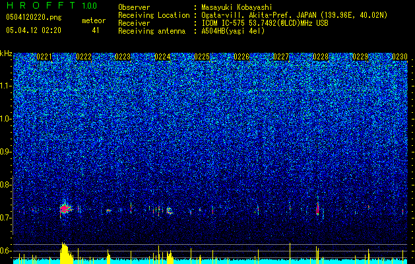The width and height of the screenshot is (415, 264).
Task: Click the 0.6 kHz axis label
Action: point(6,251)
